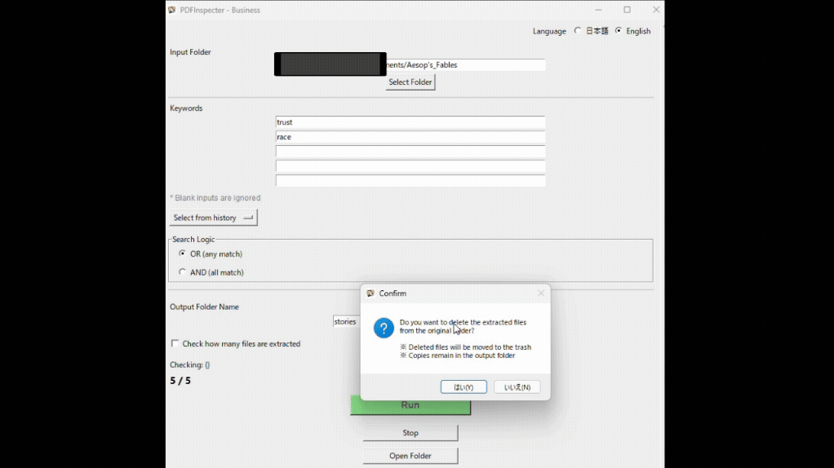Close the PDFInspecter main window
This screenshot has height=468, width=834.
(656, 10)
